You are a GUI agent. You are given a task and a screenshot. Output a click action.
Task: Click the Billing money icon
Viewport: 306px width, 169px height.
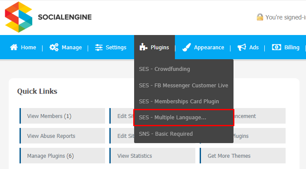[276, 47]
